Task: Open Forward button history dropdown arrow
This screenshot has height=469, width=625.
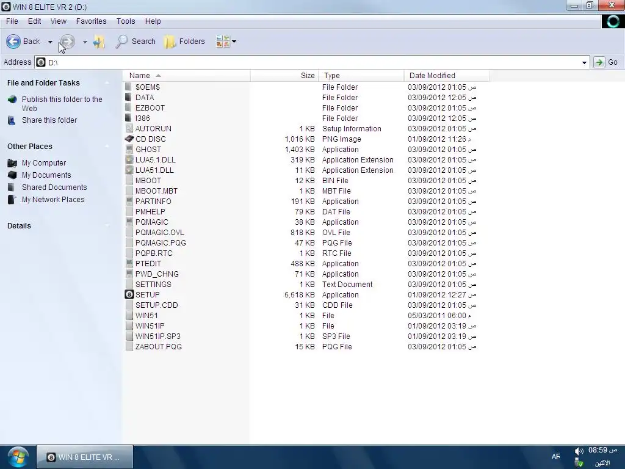Action: [85, 42]
